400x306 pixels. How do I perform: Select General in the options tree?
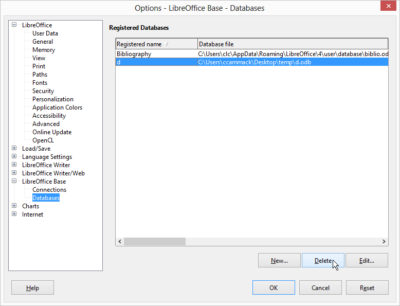click(x=43, y=42)
